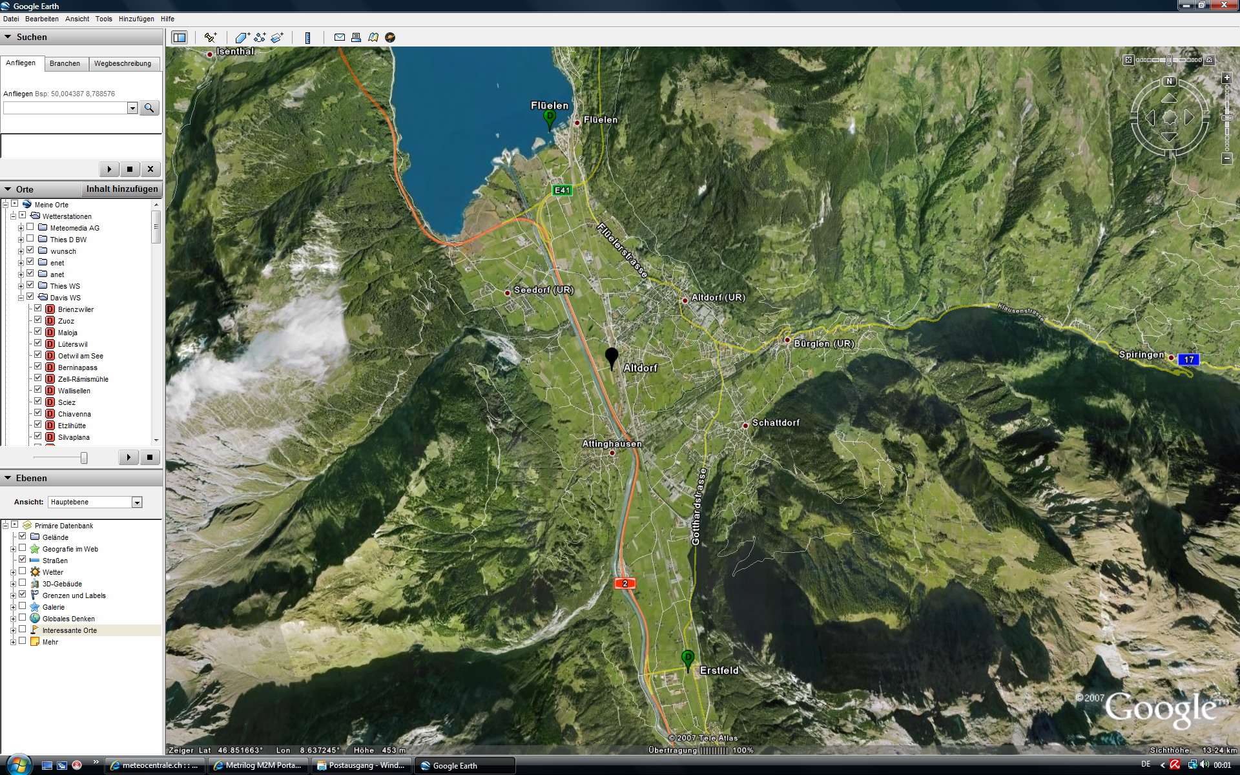1240x775 pixels.
Task: Uncheck the Zuoz placemark checkbox
Action: pos(38,320)
